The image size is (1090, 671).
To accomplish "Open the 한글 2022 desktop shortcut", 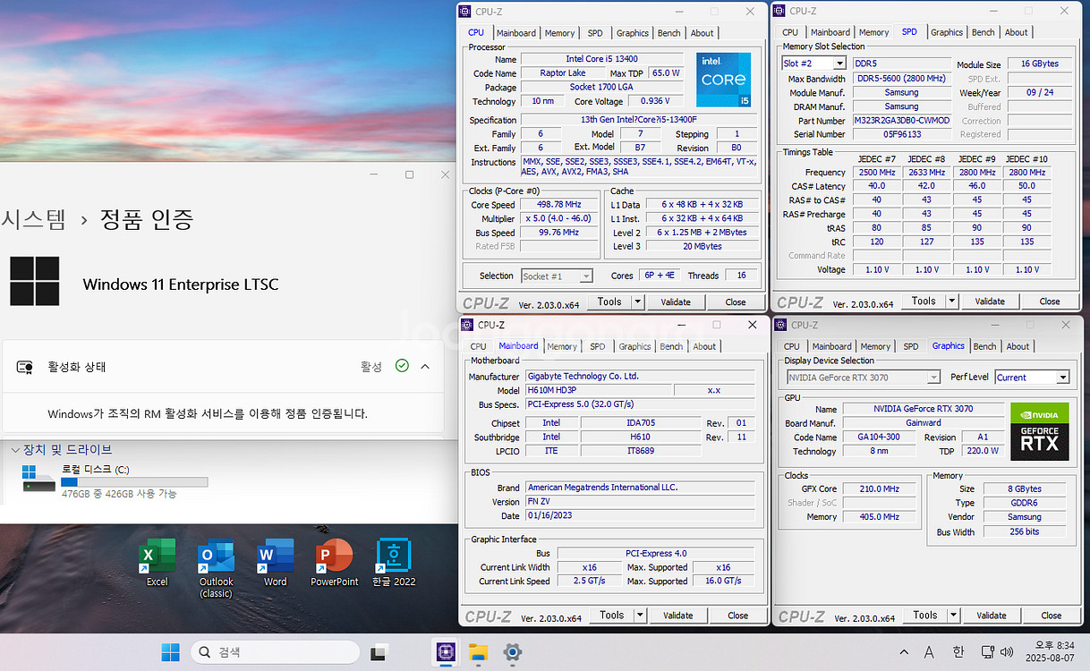I will pyautogui.click(x=394, y=563).
